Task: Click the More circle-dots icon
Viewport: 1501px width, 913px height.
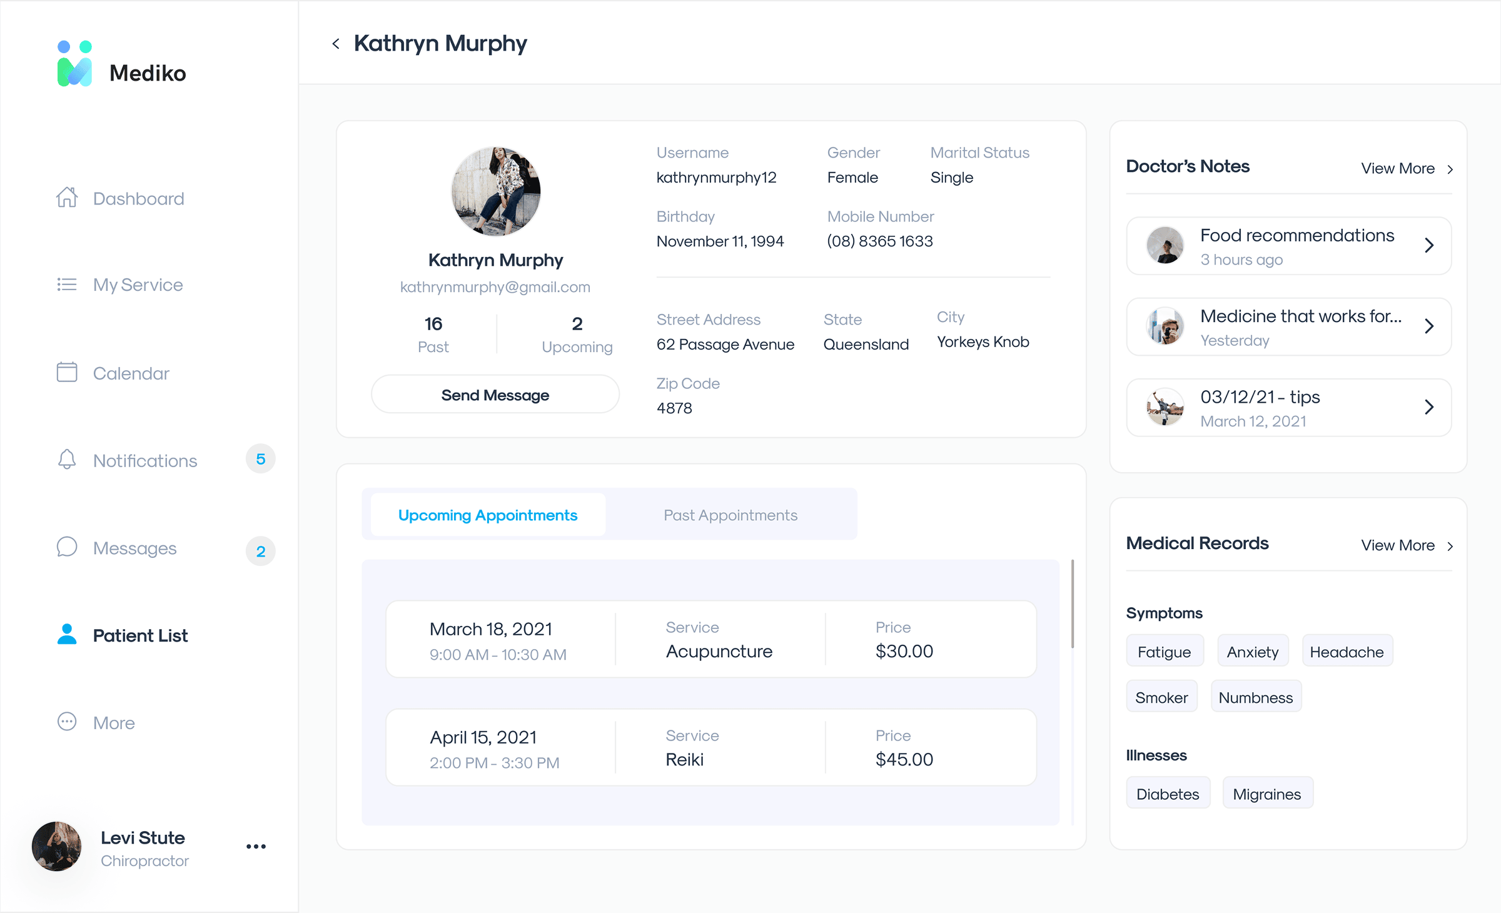Action: click(x=67, y=722)
